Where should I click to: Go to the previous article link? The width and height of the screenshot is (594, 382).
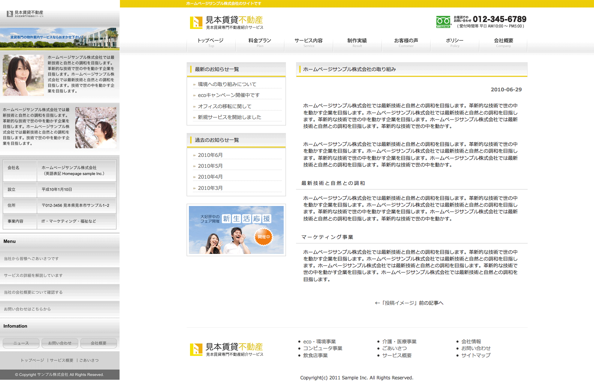click(x=409, y=303)
